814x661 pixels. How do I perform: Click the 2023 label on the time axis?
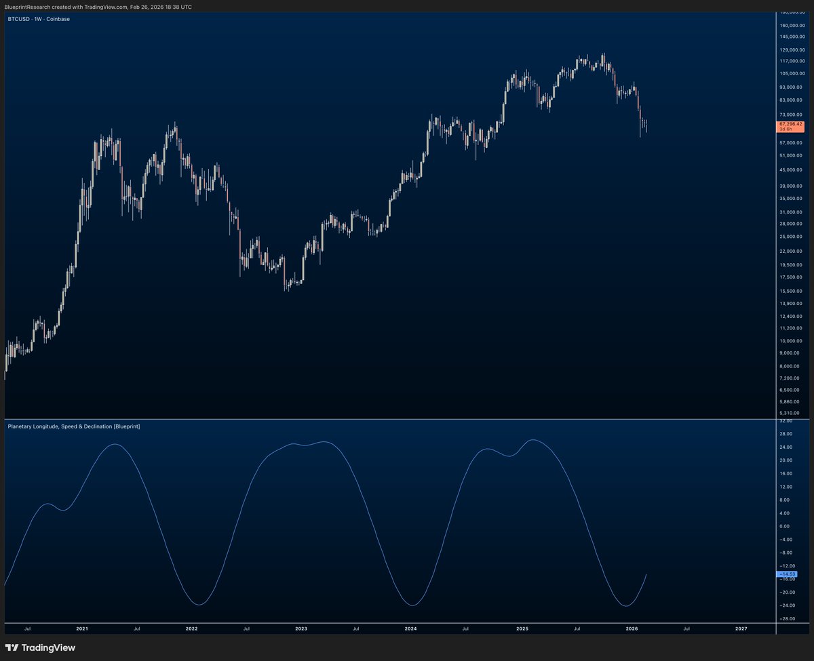click(301, 628)
